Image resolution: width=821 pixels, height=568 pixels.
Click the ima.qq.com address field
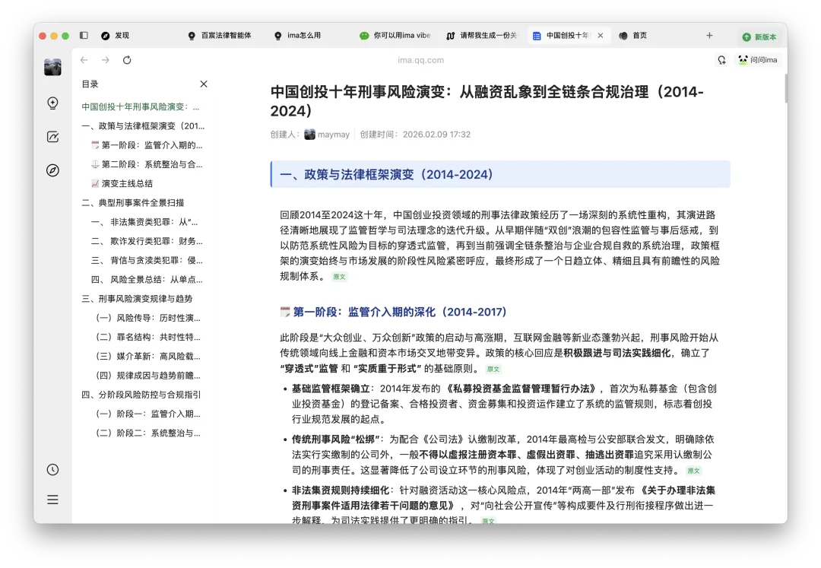point(420,60)
